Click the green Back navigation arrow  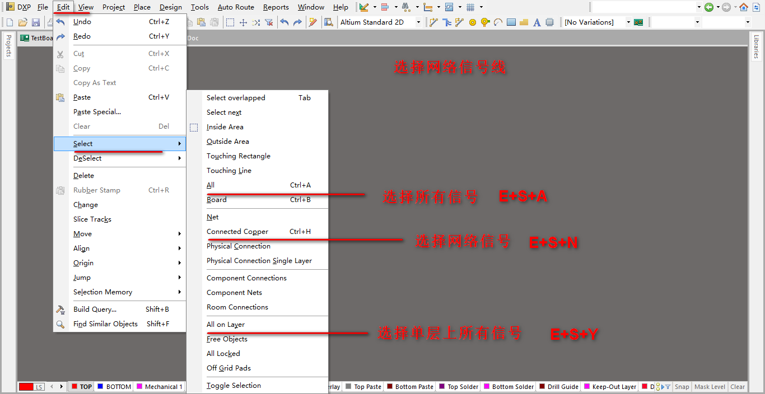pyautogui.click(x=708, y=7)
